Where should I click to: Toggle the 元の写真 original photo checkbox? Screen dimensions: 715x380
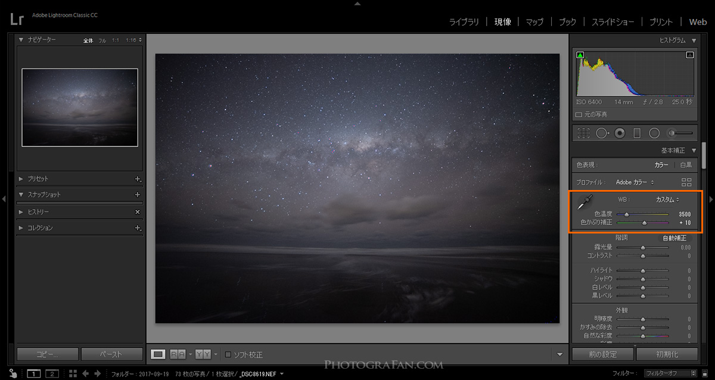pyautogui.click(x=579, y=114)
